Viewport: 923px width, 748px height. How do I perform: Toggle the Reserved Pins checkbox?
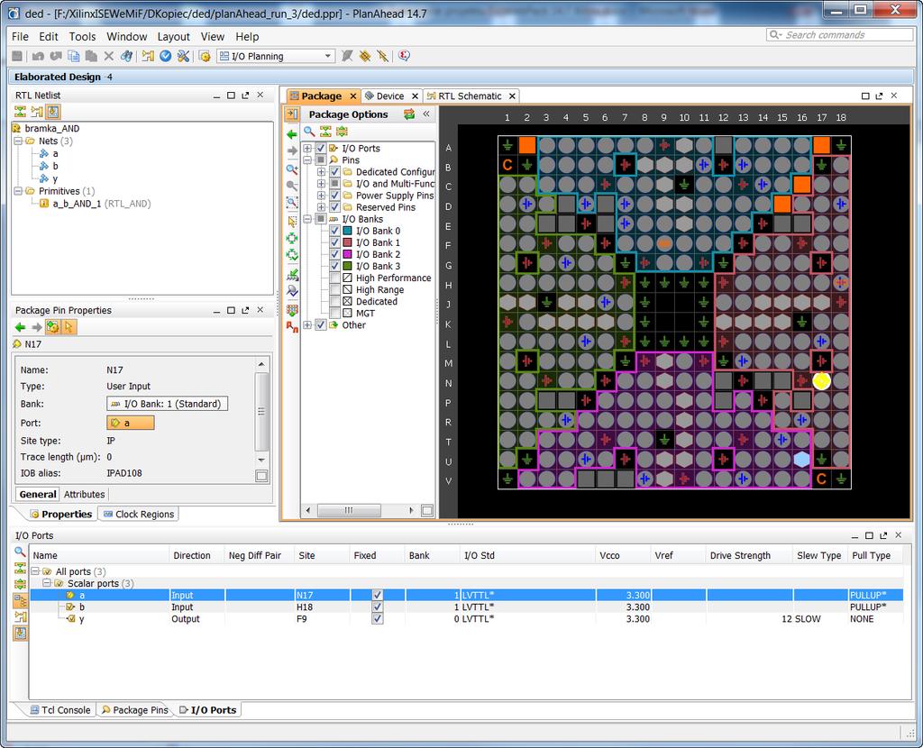click(335, 207)
